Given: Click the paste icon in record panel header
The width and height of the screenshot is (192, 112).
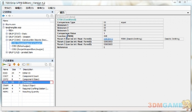Looking at the screenshot, I should click(52, 16).
